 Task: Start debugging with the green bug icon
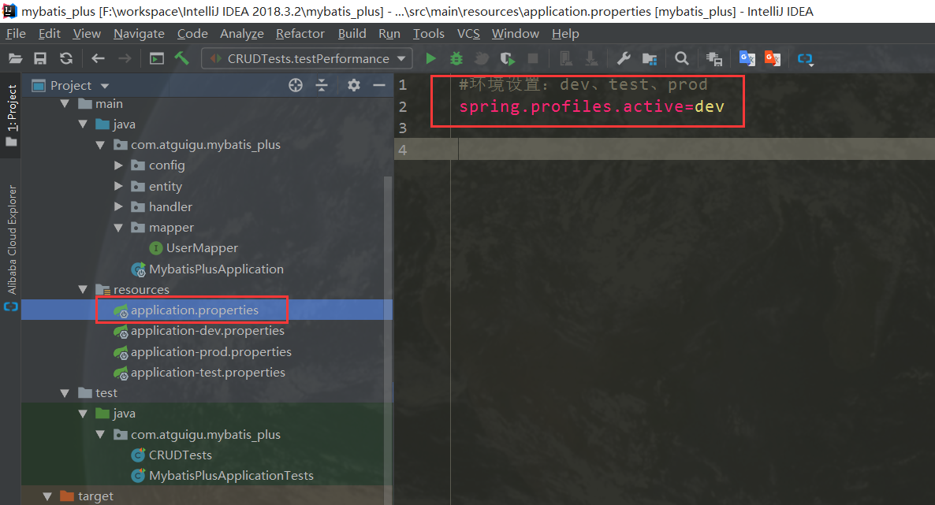456,58
